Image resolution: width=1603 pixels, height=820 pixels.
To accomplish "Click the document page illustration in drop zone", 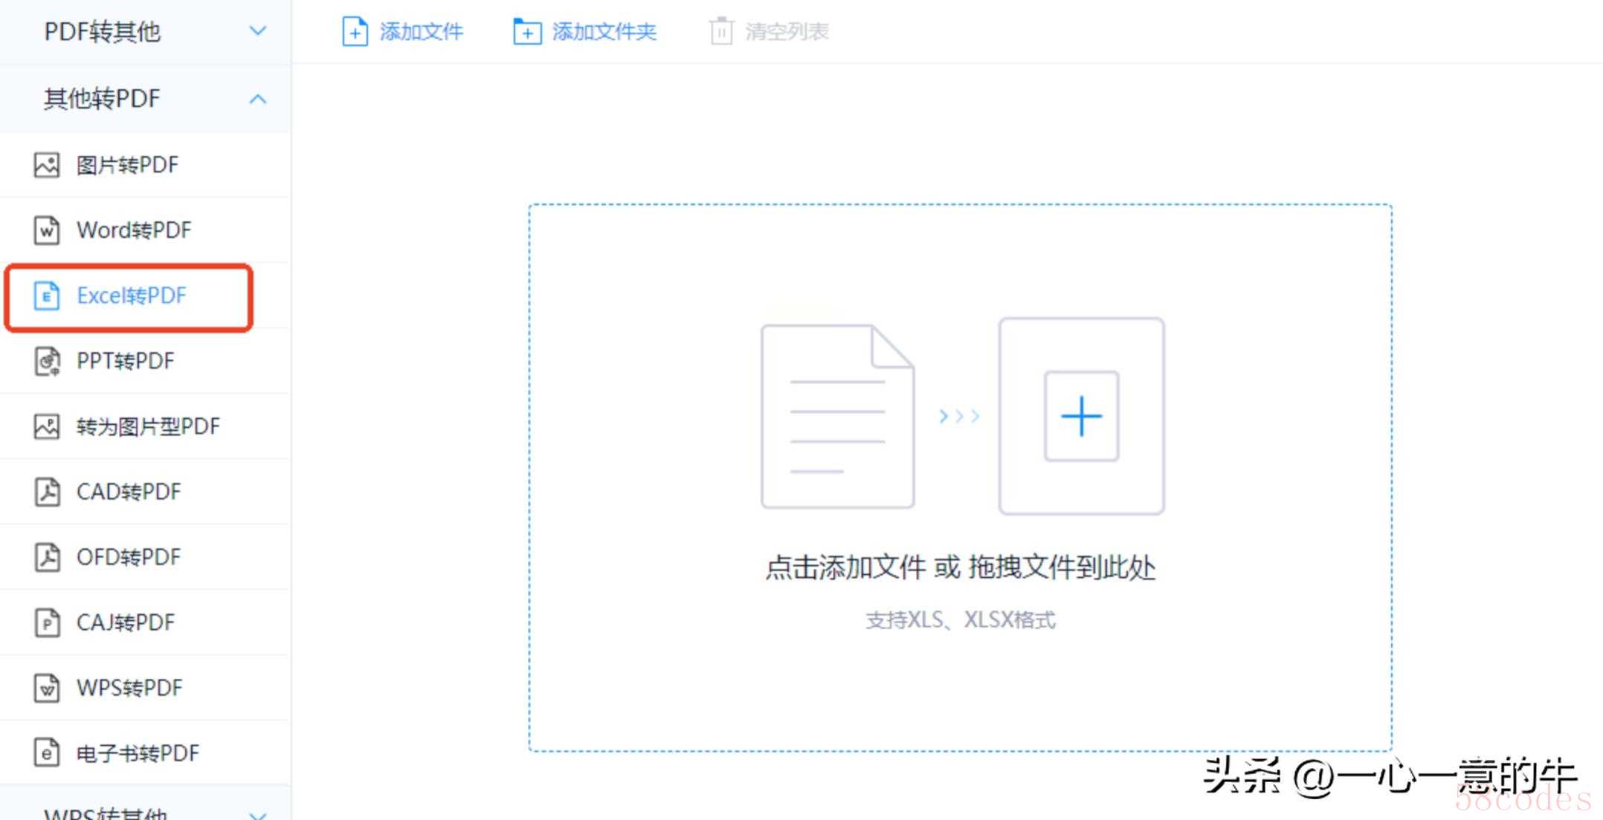I will (837, 417).
